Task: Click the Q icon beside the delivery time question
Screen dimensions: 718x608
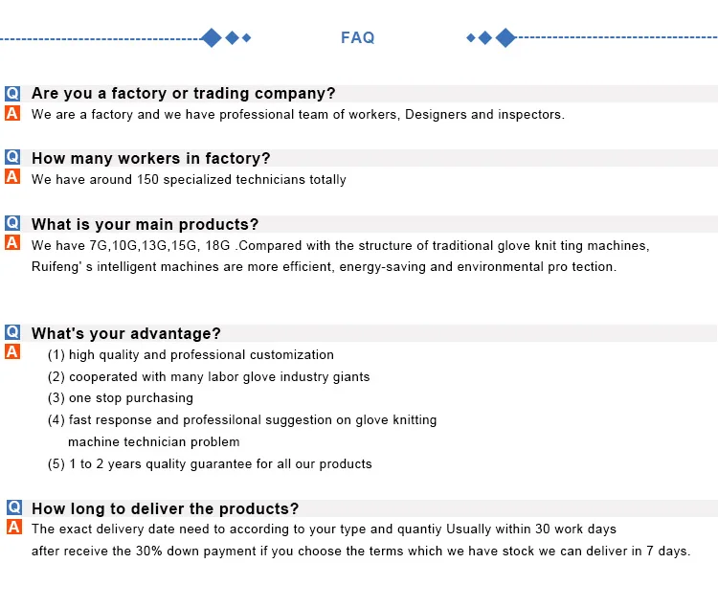Action: (13, 507)
